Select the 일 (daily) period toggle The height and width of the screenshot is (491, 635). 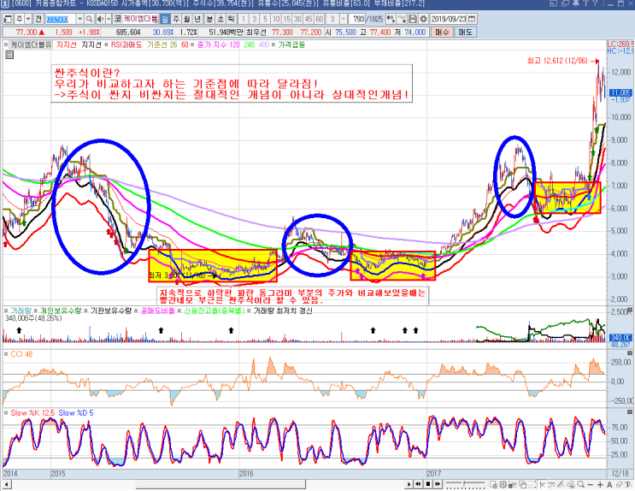165,19
